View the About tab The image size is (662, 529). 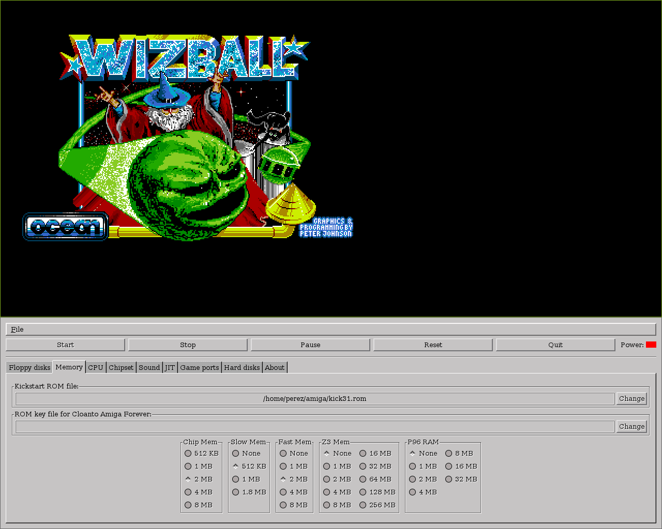[275, 367]
